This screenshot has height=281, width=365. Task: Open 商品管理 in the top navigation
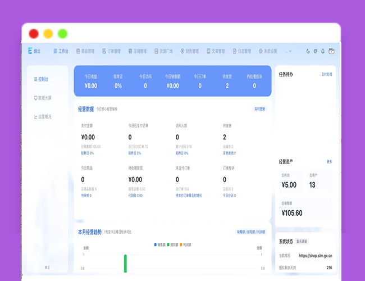click(x=85, y=51)
